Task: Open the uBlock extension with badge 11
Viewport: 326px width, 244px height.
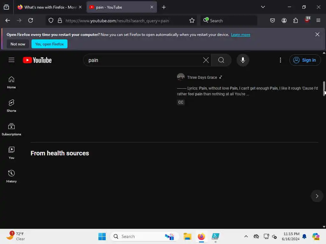Action: [x=307, y=20]
